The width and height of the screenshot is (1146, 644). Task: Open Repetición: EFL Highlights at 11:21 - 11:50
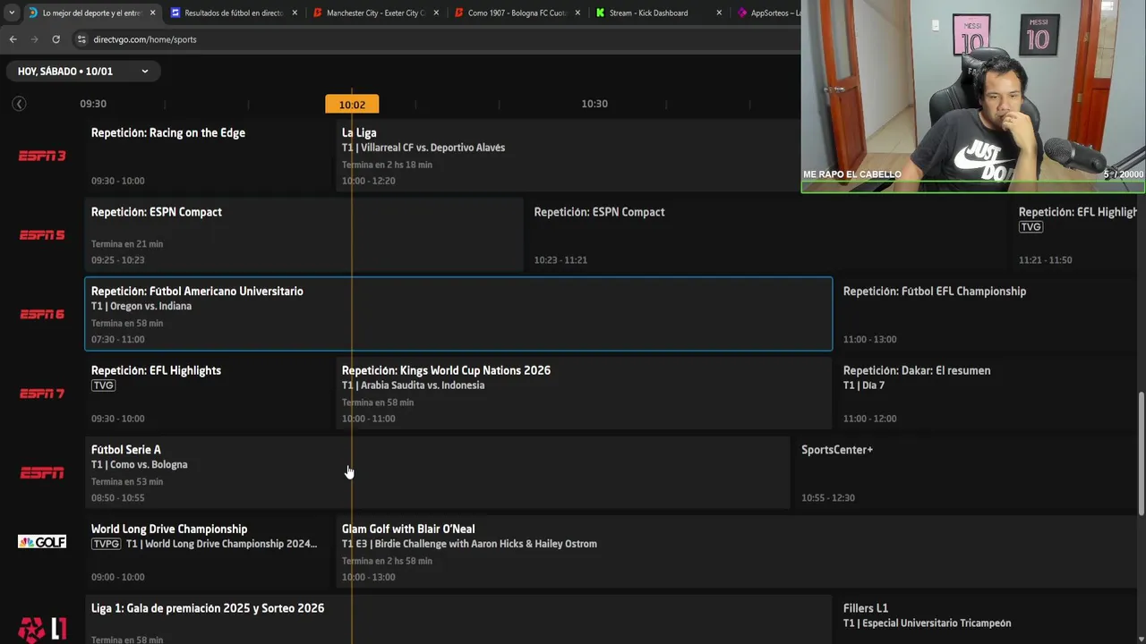pos(1075,235)
